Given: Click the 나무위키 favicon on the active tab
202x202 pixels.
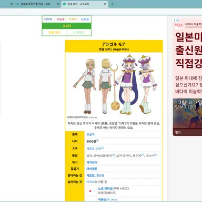Looking at the screenshot, I should [x=64, y=4].
